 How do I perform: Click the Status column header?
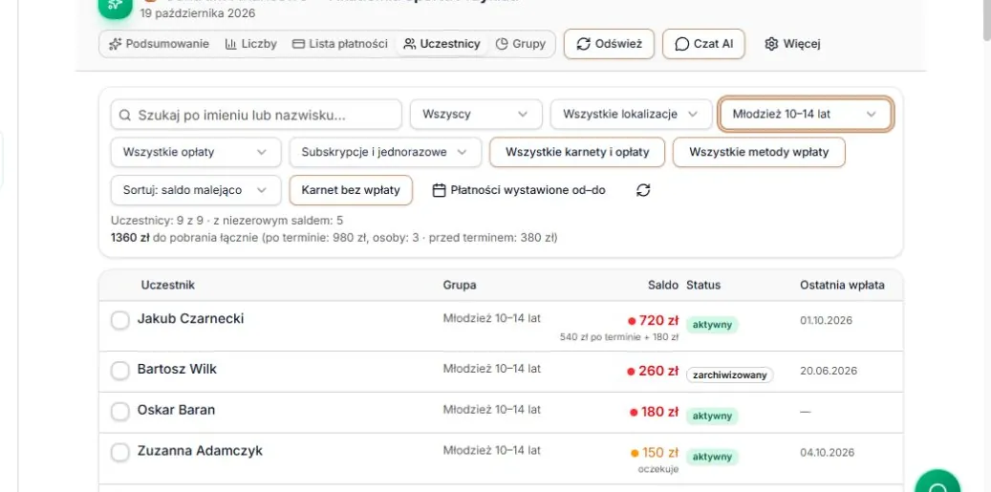point(703,285)
